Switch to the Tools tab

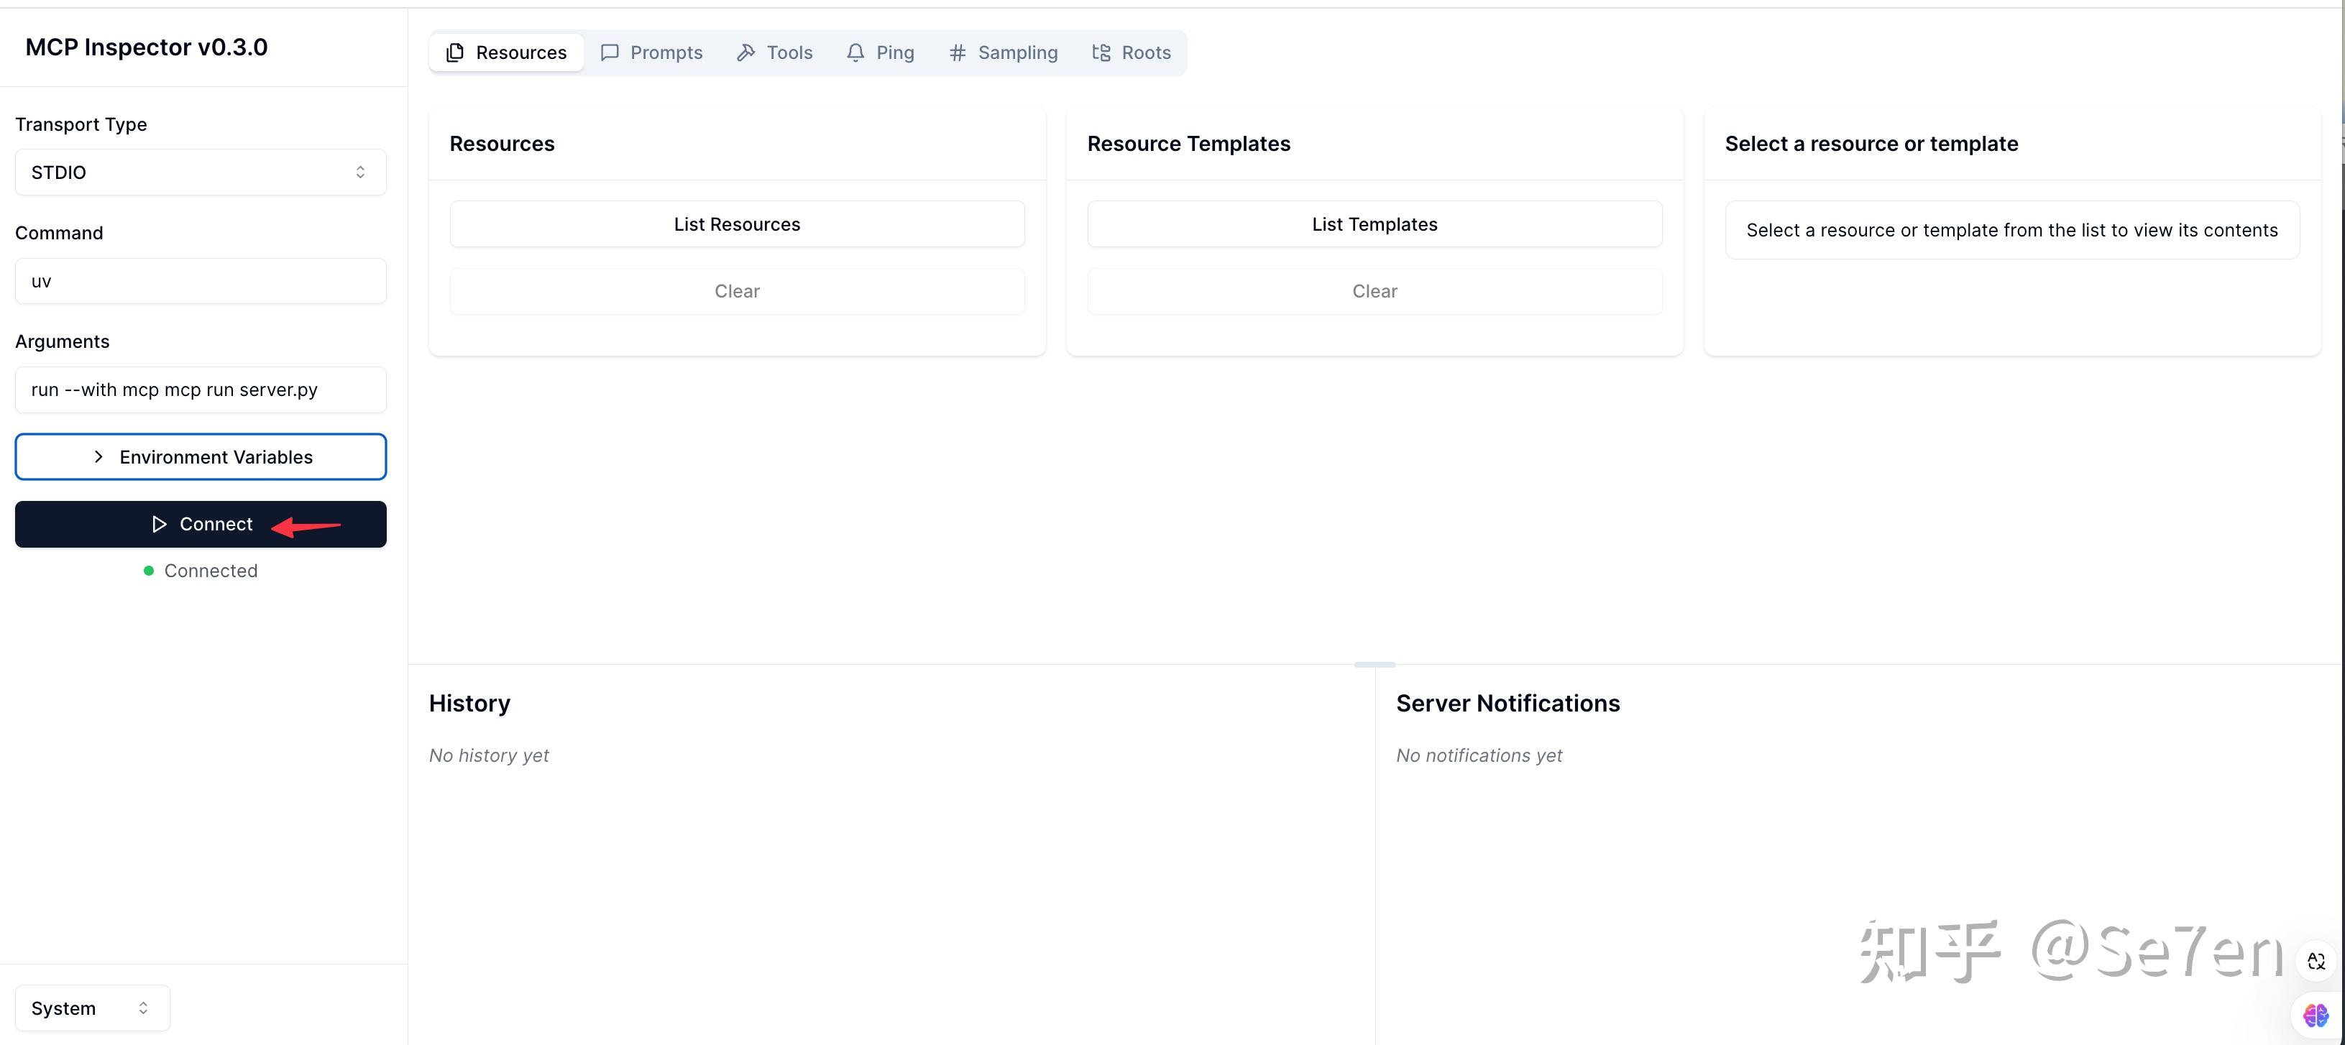[775, 52]
